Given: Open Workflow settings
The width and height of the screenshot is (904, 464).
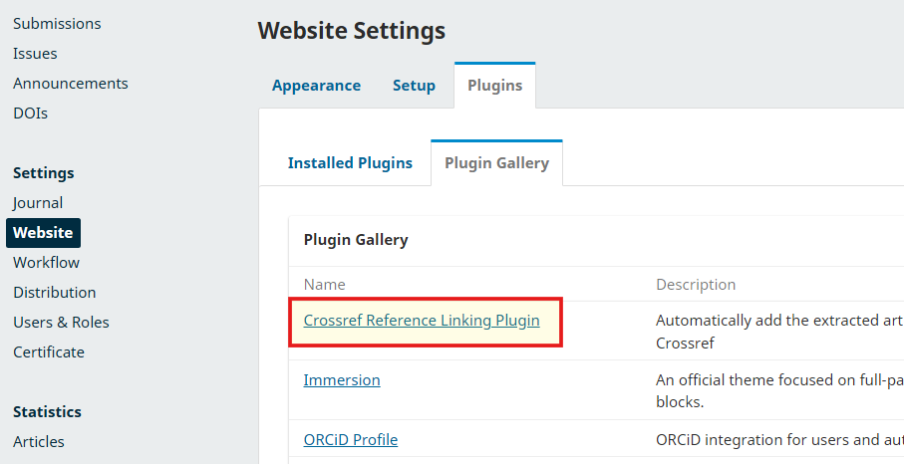Looking at the screenshot, I should pyautogui.click(x=46, y=263).
